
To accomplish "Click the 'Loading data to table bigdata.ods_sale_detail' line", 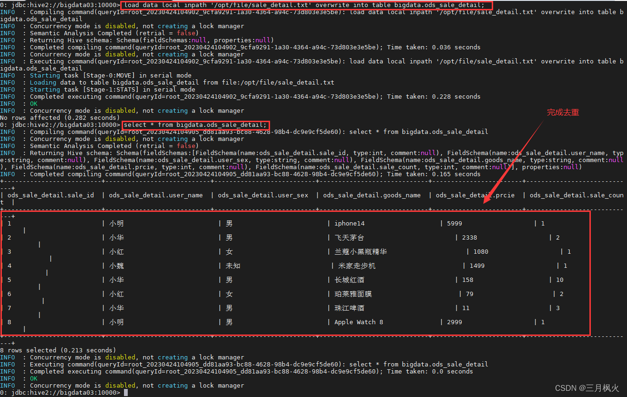I will (182, 83).
